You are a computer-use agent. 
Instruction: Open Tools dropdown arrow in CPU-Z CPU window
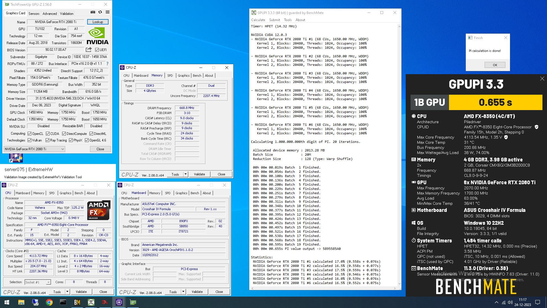tap(67, 291)
